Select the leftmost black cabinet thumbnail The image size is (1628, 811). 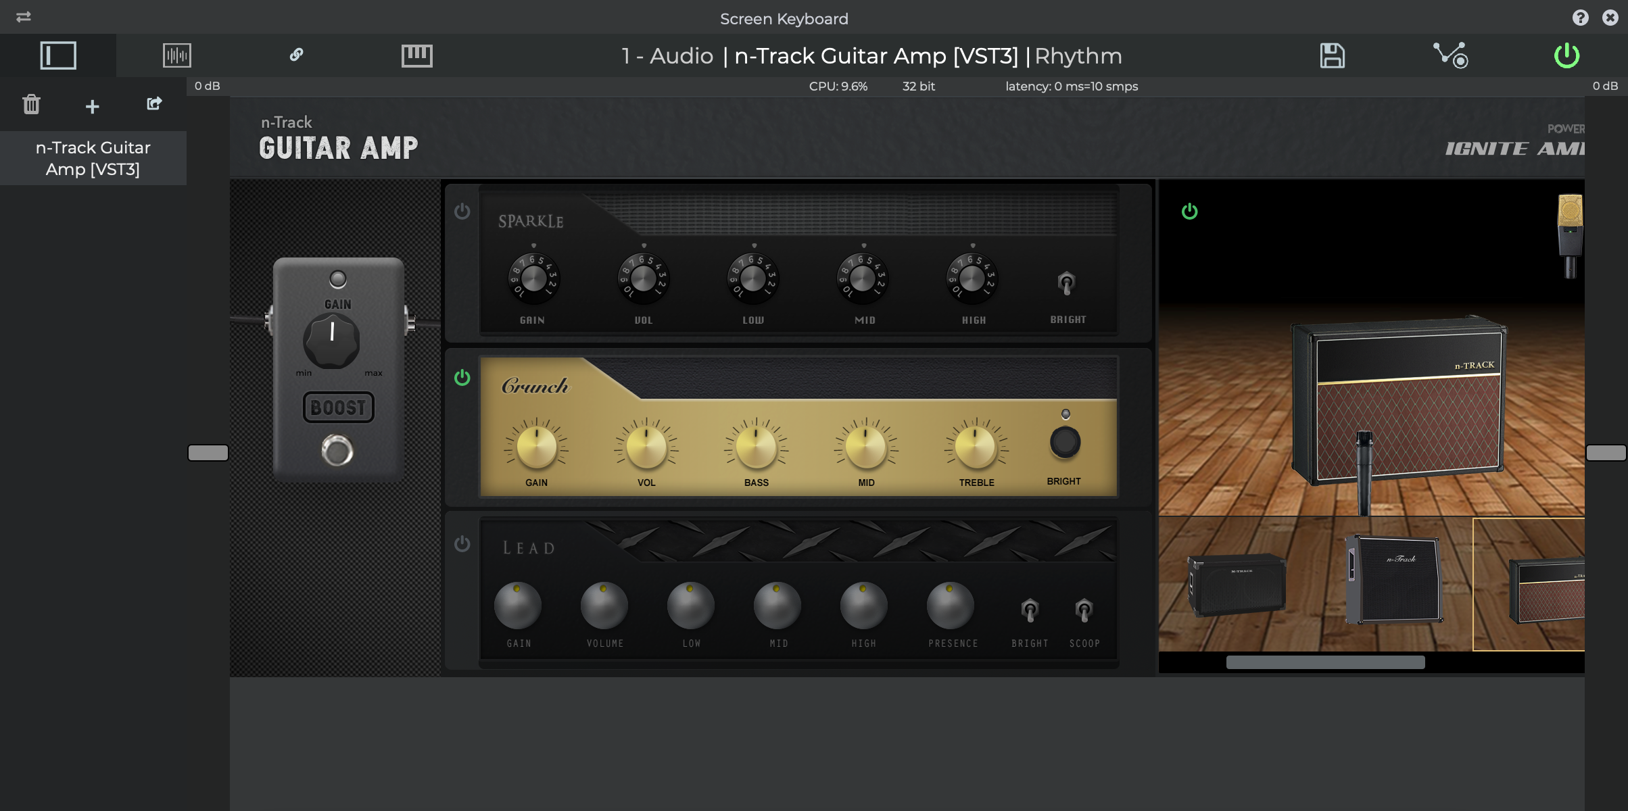1237,585
